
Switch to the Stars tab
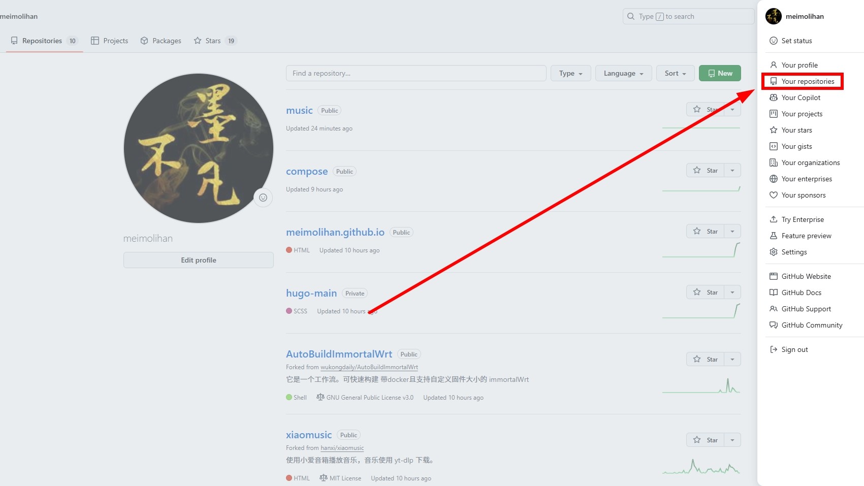click(x=215, y=41)
